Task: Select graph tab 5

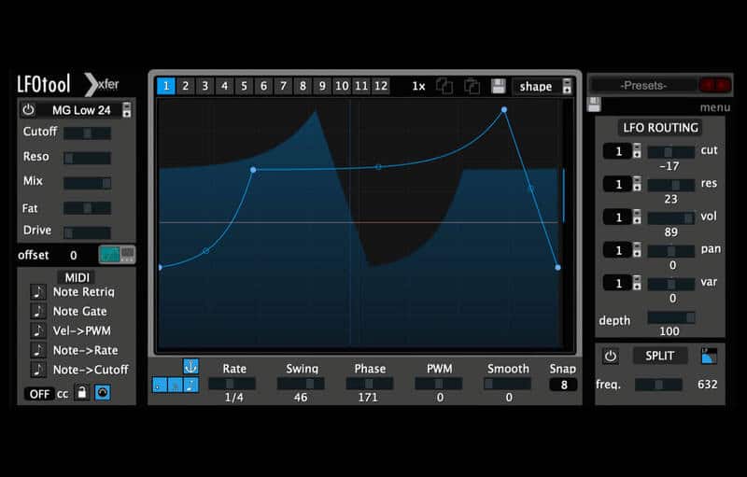Action: [x=244, y=86]
